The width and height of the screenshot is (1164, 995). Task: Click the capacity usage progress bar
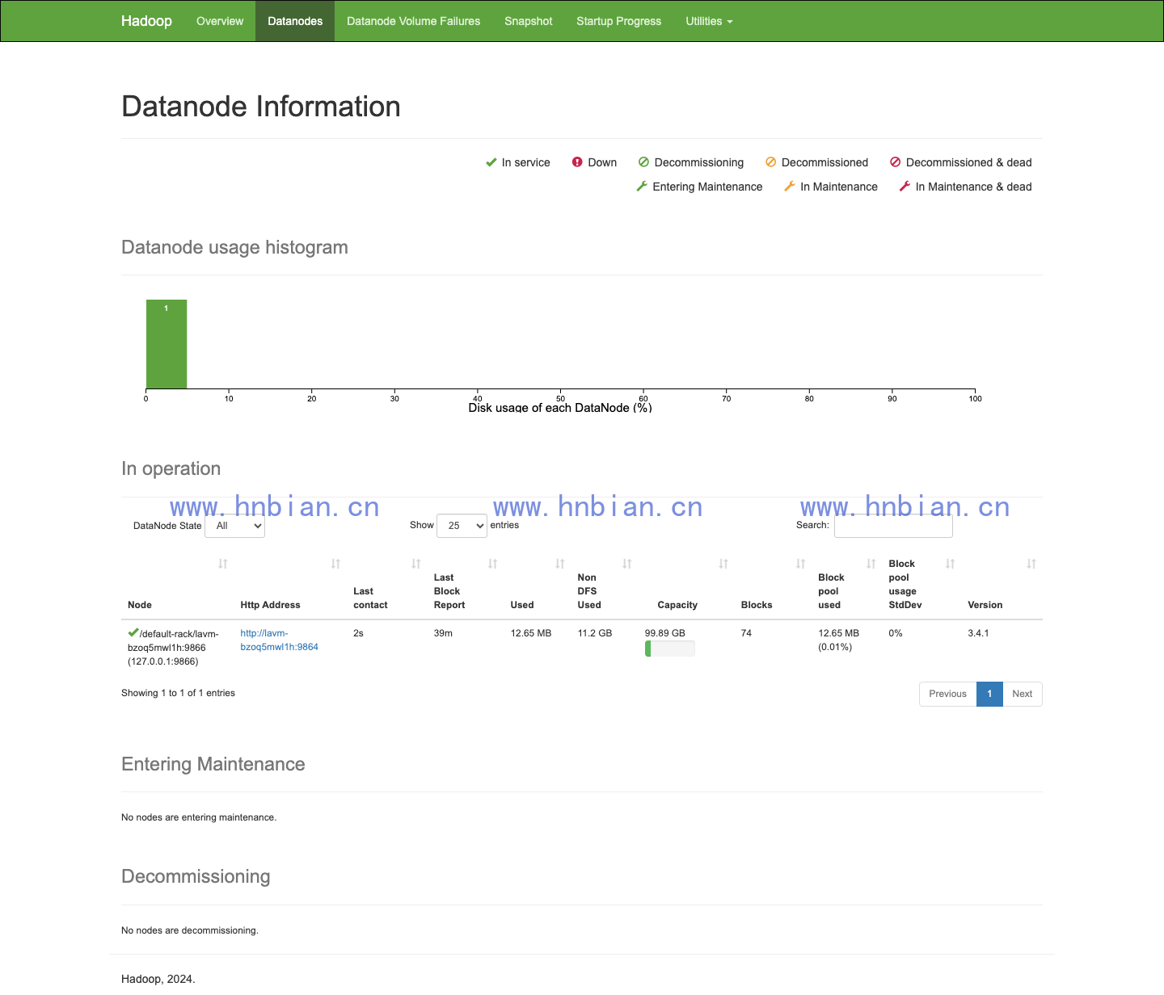(x=670, y=649)
